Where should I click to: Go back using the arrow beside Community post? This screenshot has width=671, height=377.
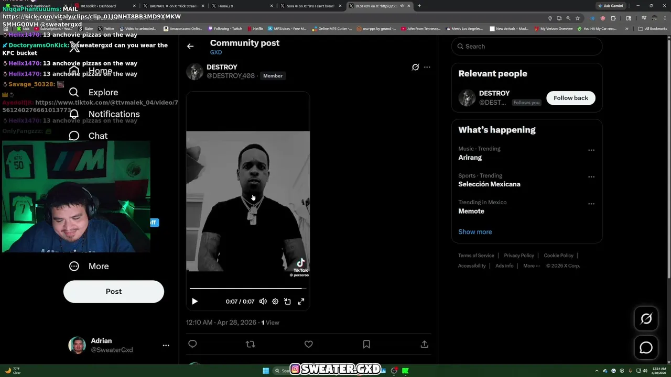(x=190, y=46)
